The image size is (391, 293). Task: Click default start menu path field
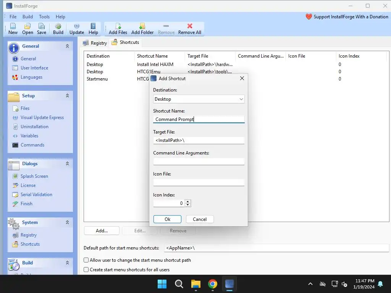[x=276, y=248]
